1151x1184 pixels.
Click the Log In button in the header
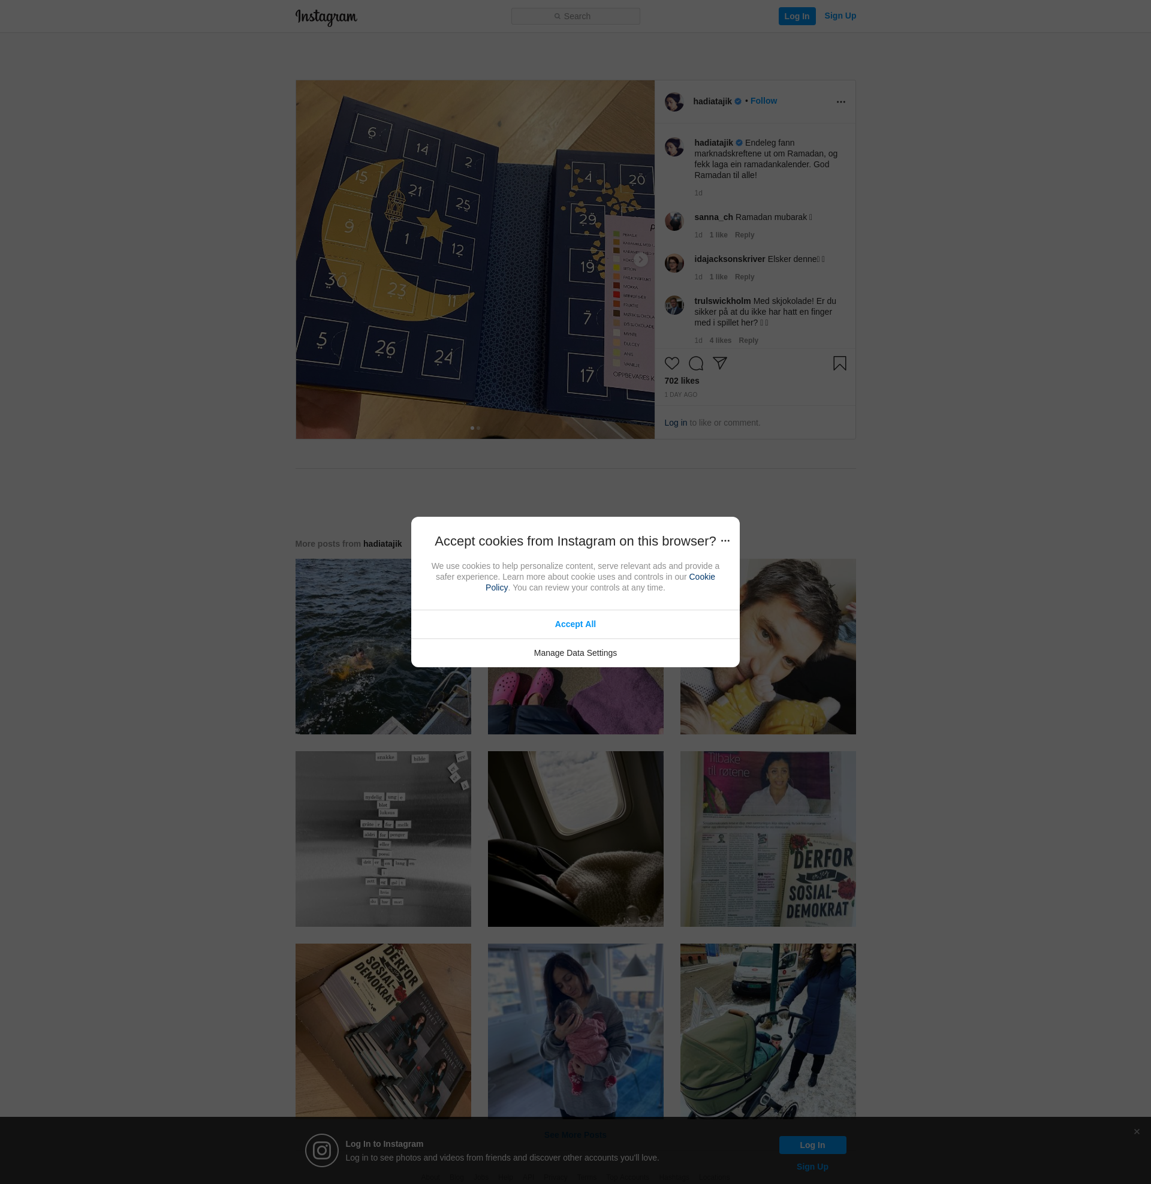pyautogui.click(x=797, y=16)
